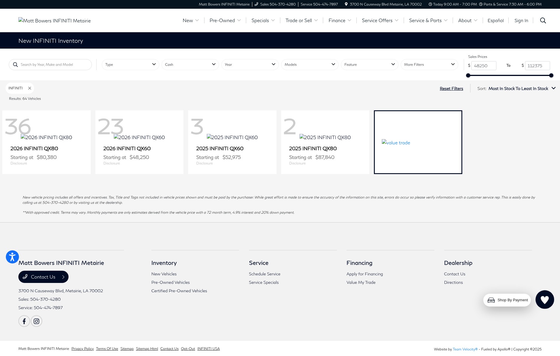Expand the Year filter dropdown

250,65
